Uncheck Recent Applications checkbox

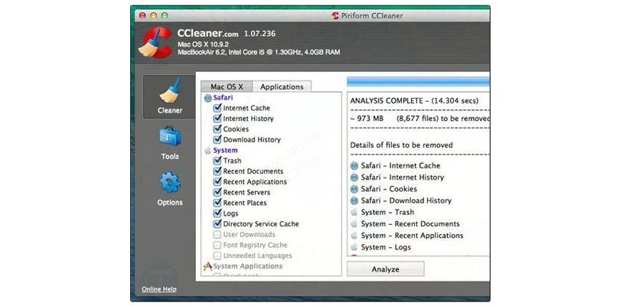pyautogui.click(x=217, y=182)
